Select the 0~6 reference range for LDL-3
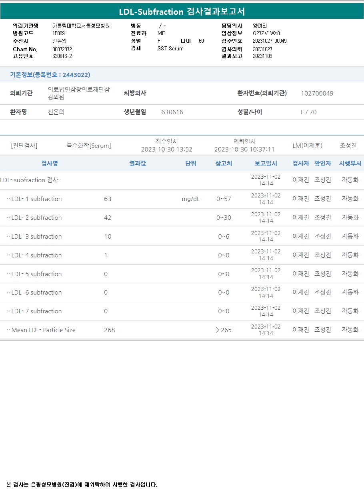The width and height of the screenshot is (364, 496). [224, 237]
